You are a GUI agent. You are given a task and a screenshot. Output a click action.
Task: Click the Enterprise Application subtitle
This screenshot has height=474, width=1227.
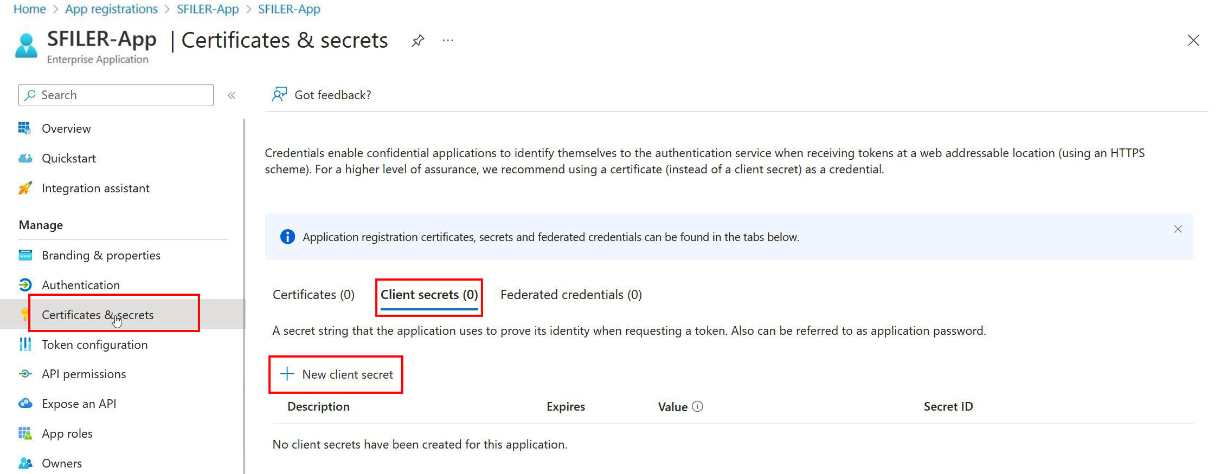click(x=98, y=60)
